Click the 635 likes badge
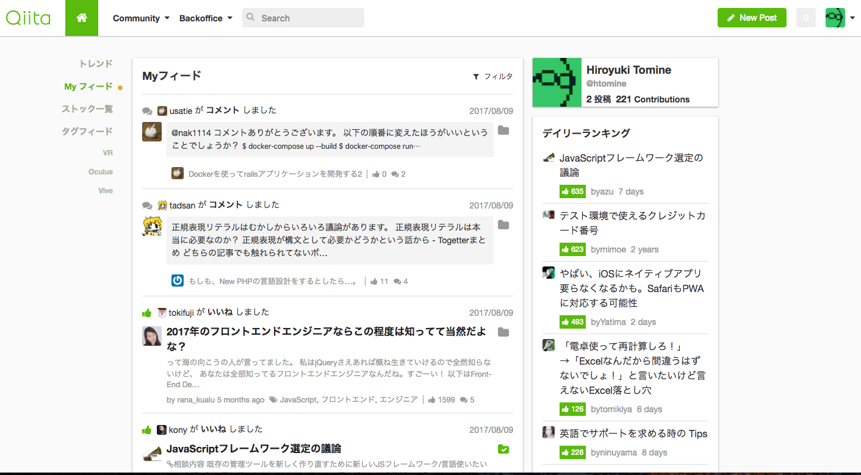861x475 pixels. (572, 191)
